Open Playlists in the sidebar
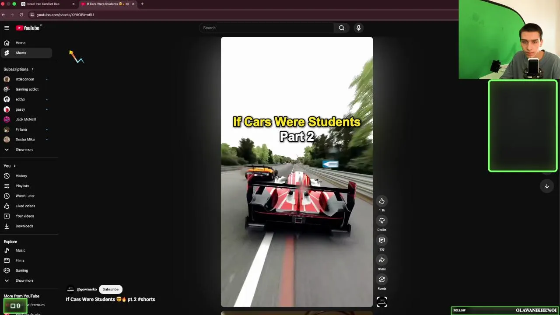The height and width of the screenshot is (315, 560). coord(26,186)
